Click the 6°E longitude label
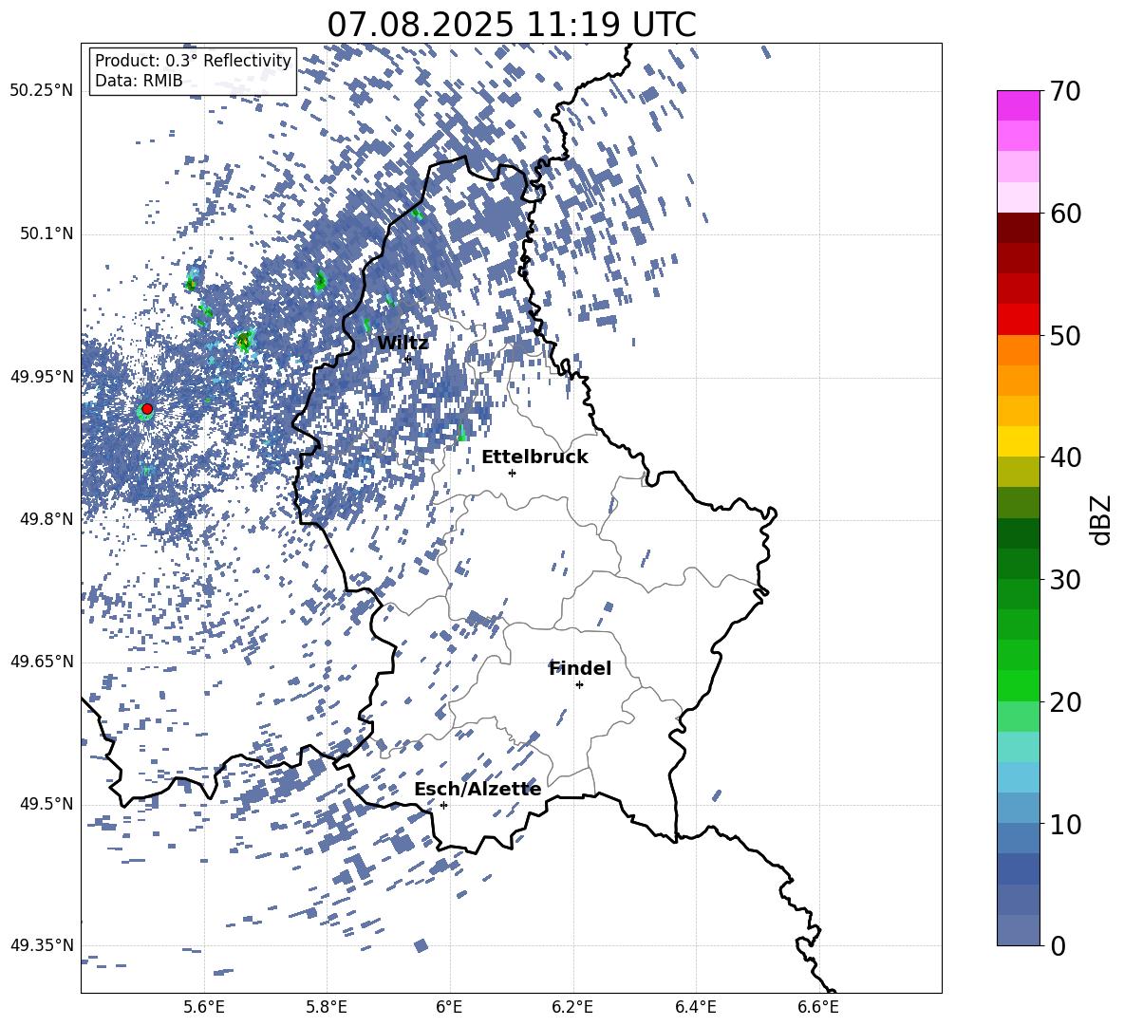Viewport: 1124px width, 1026px height. tap(449, 1007)
